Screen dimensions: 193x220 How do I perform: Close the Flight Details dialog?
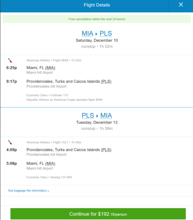[x=181, y=5]
